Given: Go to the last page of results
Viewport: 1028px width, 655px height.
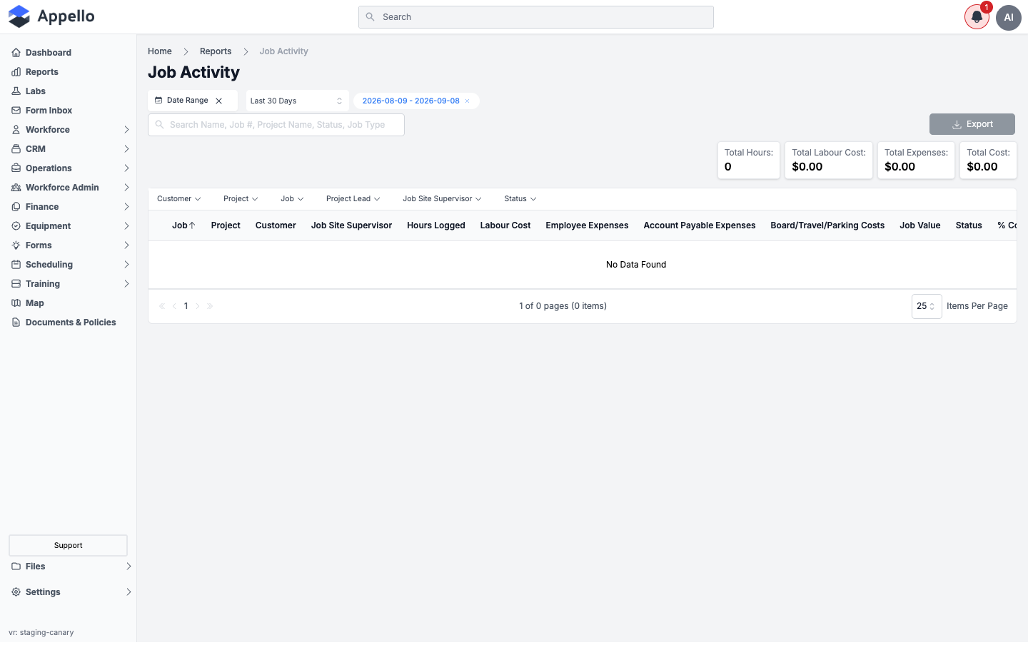Looking at the screenshot, I should [210, 306].
